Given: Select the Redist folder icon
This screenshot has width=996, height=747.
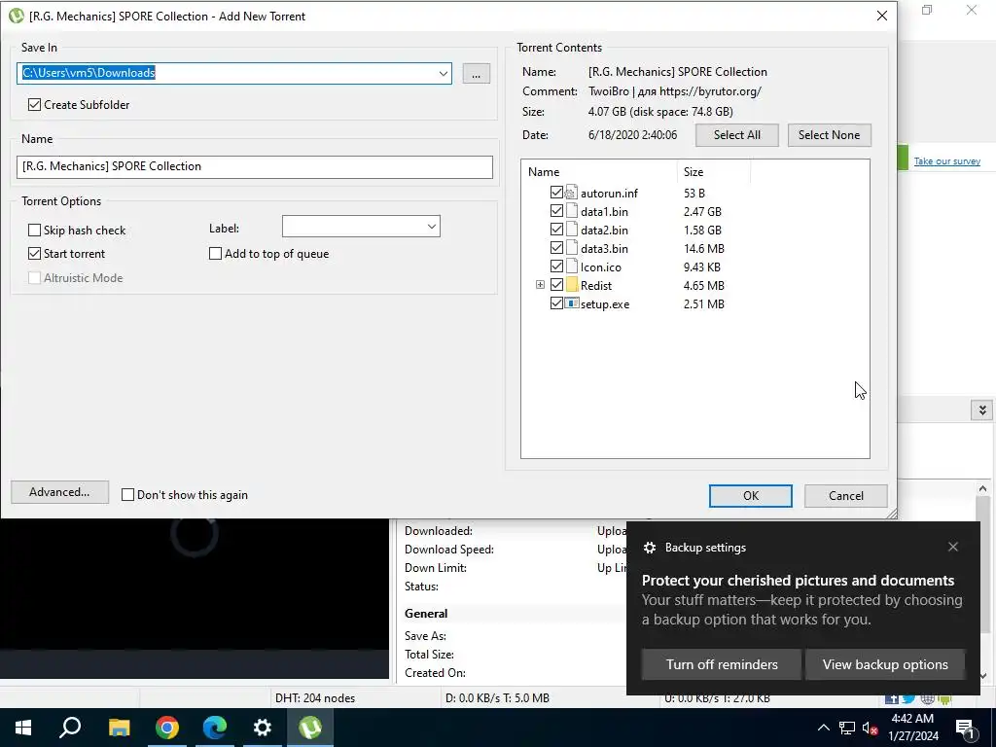Looking at the screenshot, I should (x=571, y=285).
